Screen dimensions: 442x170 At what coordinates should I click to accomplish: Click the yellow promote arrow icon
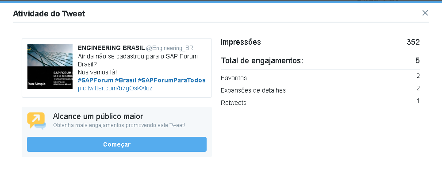[36, 121]
